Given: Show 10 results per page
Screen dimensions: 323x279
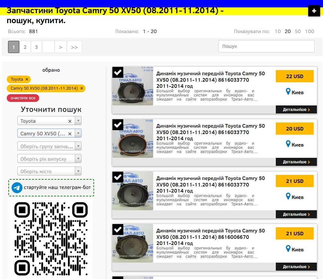Looking at the screenshot, I should [278, 32].
